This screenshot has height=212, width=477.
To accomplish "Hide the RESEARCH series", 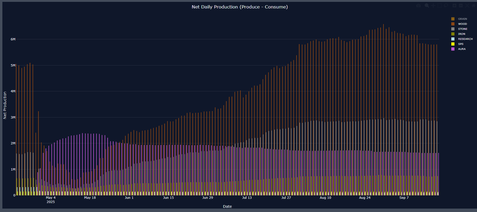I will pyautogui.click(x=465, y=39).
